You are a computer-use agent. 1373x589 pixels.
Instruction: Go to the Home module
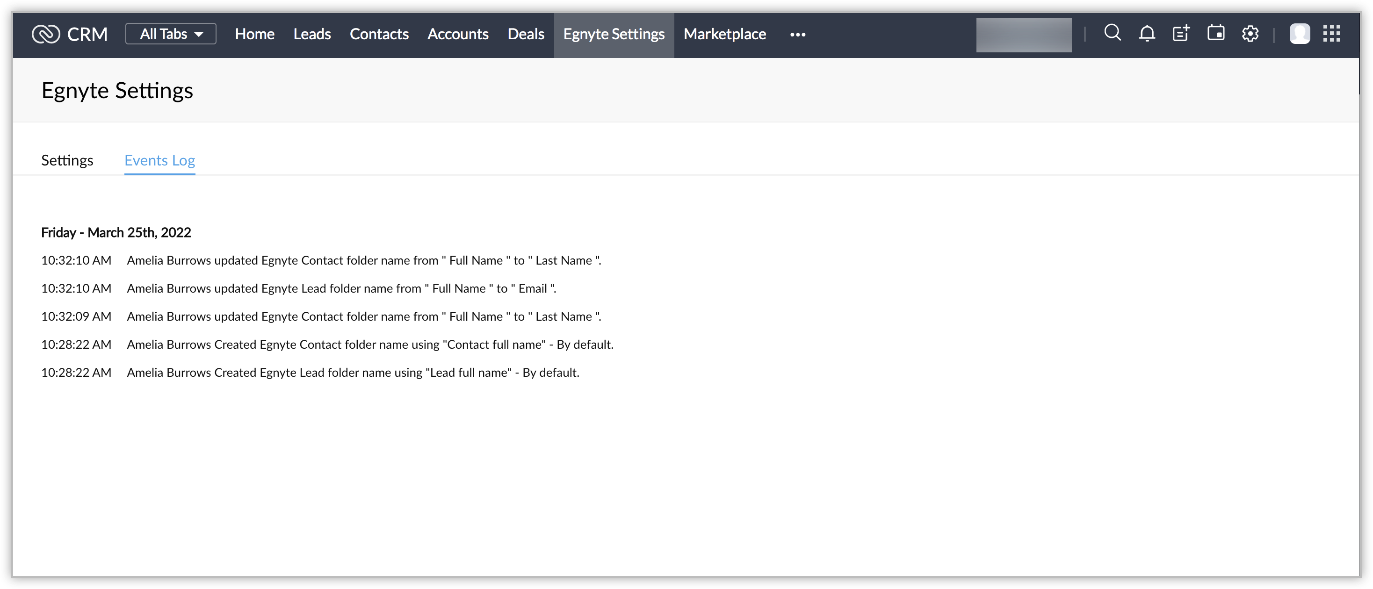click(x=254, y=34)
